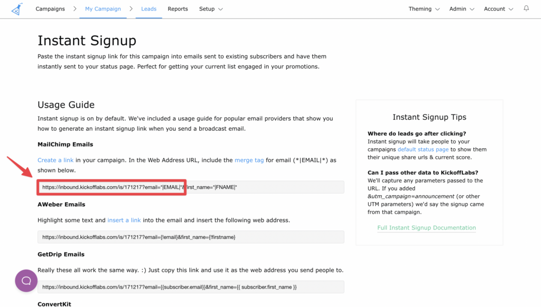Go to Campaigns in the breadcrumb
541x307 pixels.
(50, 9)
